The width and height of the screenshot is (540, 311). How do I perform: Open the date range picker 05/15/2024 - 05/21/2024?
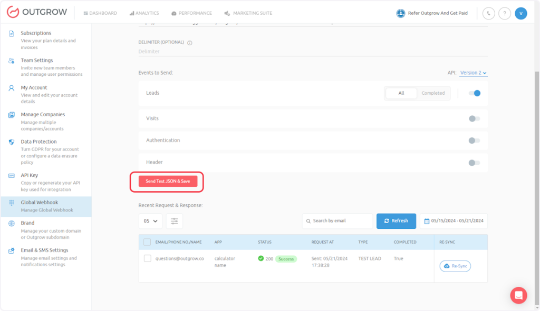pyautogui.click(x=454, y=221)
